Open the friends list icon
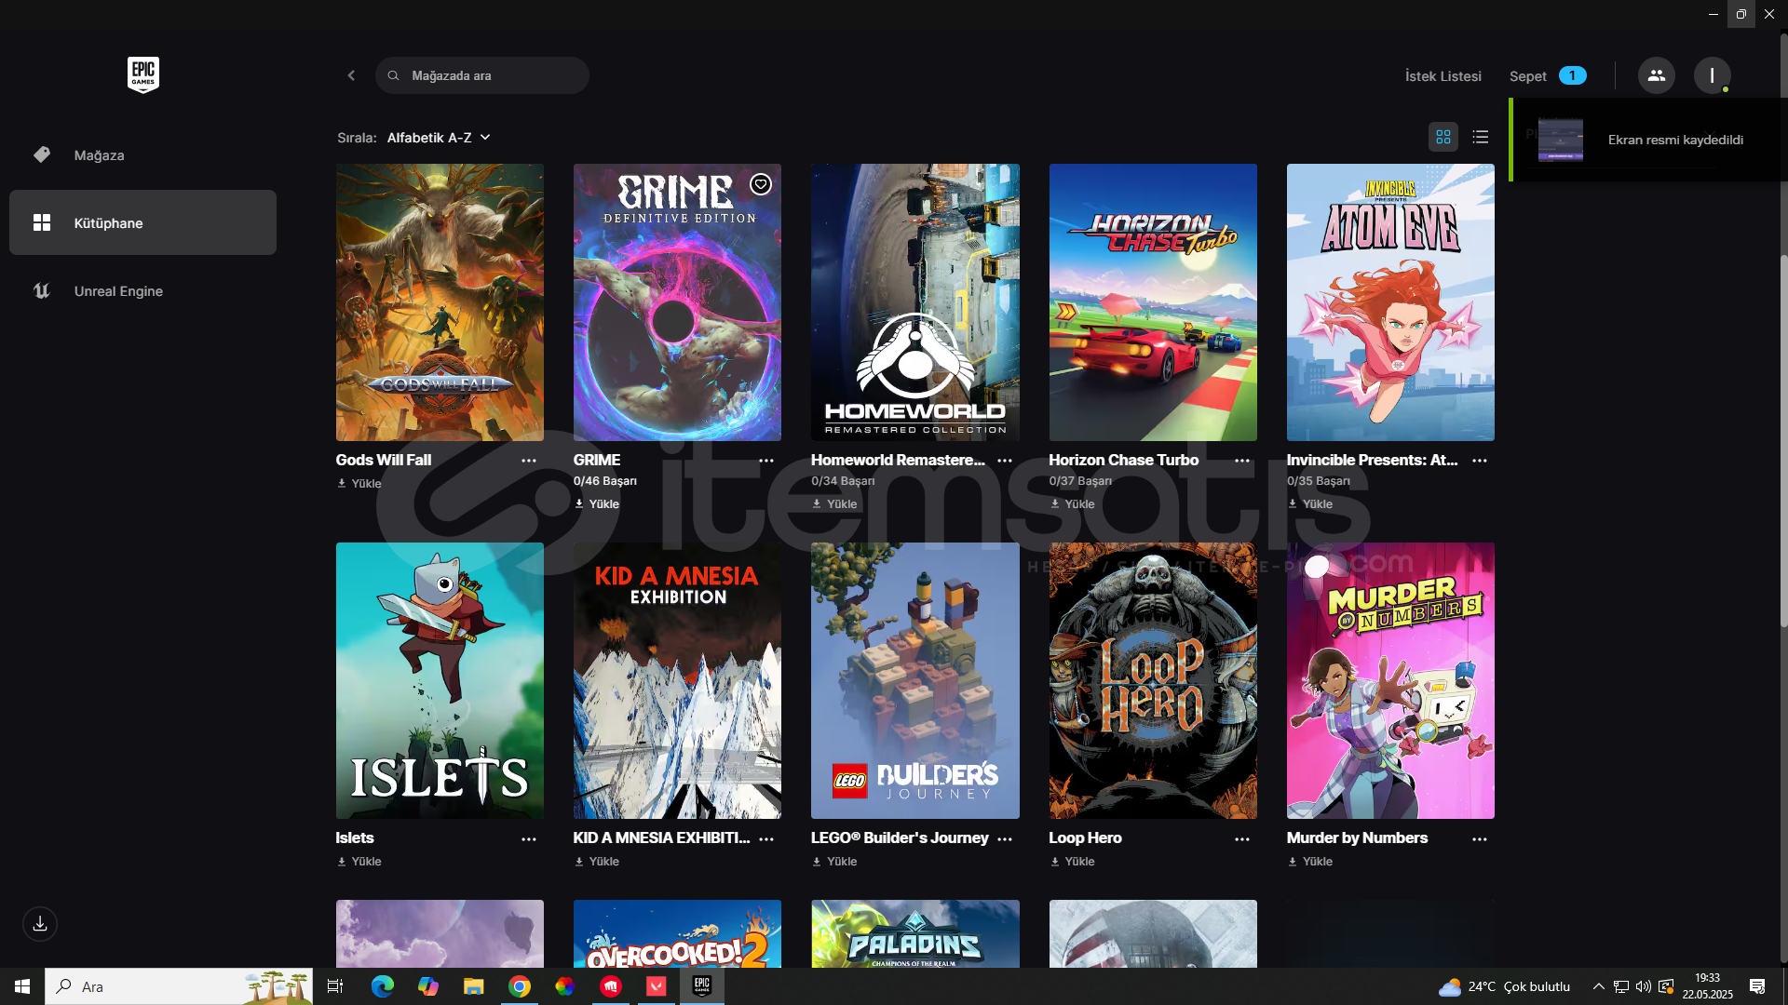Image resolution: width=1788 pixels, height=1005 pixels. pos(1656,75)
